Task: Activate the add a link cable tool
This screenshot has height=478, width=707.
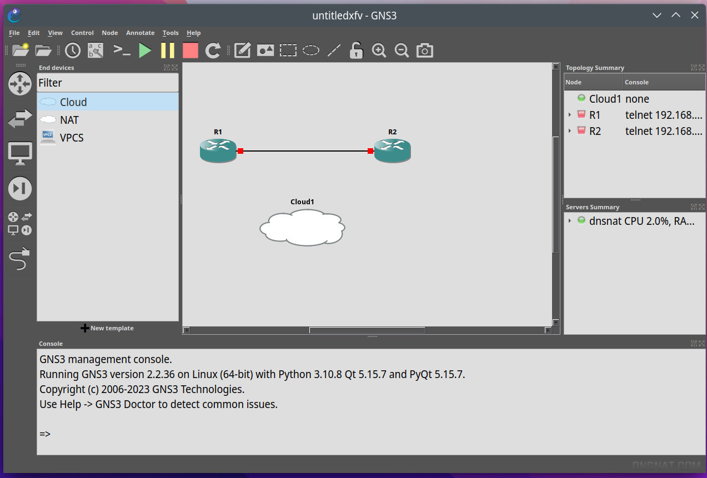Action: point(20,259)
